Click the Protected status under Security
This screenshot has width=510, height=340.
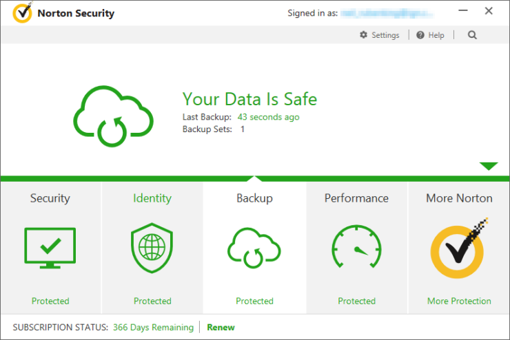pos(50,301)
